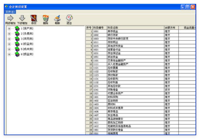Select the 材料成本差异 cell
Screen dimensions: 200x139
[x=135, y=108]
